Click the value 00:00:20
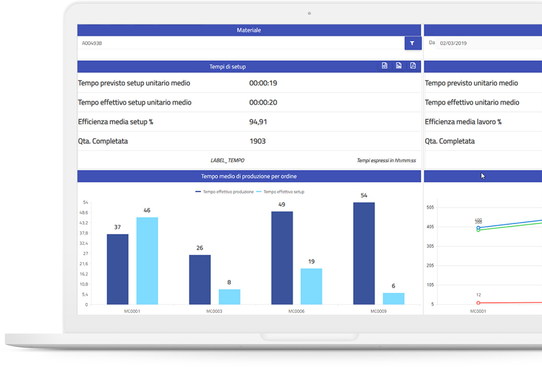 pyautogui.click(x=263, y=102)
